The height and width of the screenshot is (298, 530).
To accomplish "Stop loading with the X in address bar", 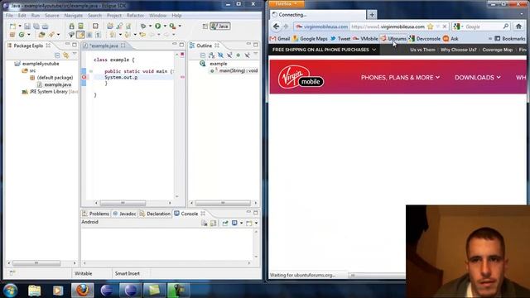I will point(445,26).
